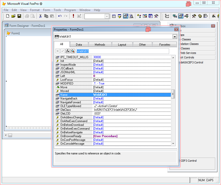Select the NavigateBack property row
221x185 pixels.
tap(113, 99)
